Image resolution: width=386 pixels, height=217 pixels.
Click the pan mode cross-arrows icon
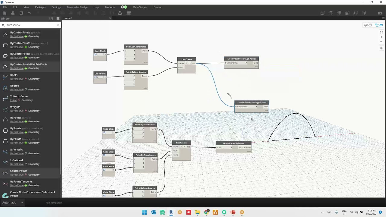click(x=381, y=48)
